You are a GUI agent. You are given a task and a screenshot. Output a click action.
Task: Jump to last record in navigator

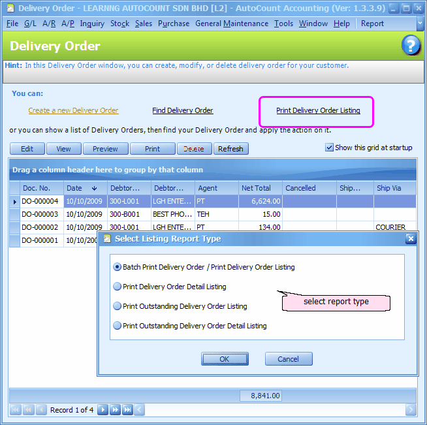click(127, 410)
